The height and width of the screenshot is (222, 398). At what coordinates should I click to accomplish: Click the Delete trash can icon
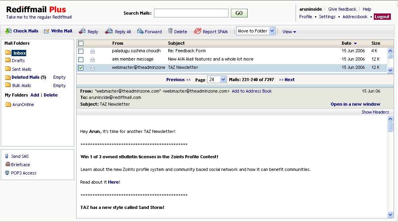tap(170, 31)
